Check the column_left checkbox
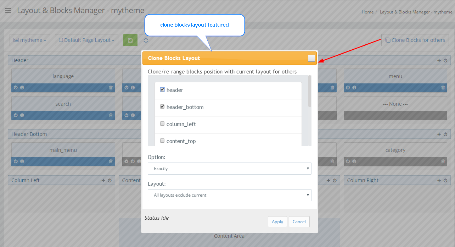The width and height of the screenshot is (455, 247). coord(162,123)
